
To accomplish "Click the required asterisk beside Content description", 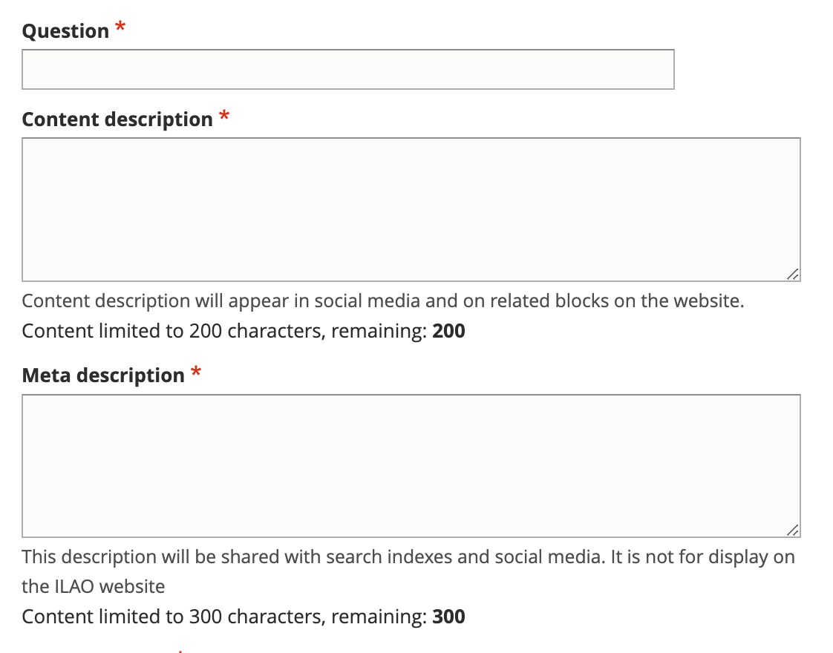I will [x=225, y=115].
